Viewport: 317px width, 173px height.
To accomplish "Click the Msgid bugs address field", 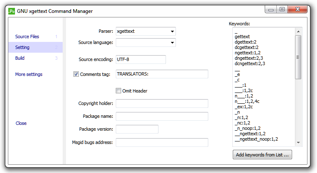I will pos(162,142).
